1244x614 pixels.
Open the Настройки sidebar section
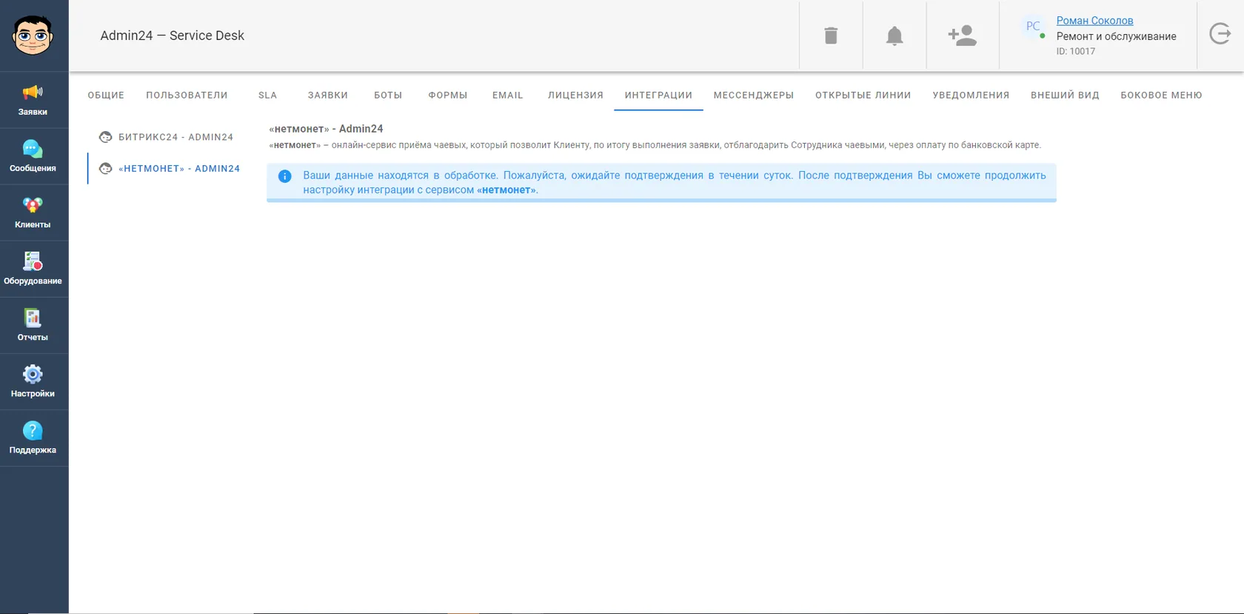point(33,382)
